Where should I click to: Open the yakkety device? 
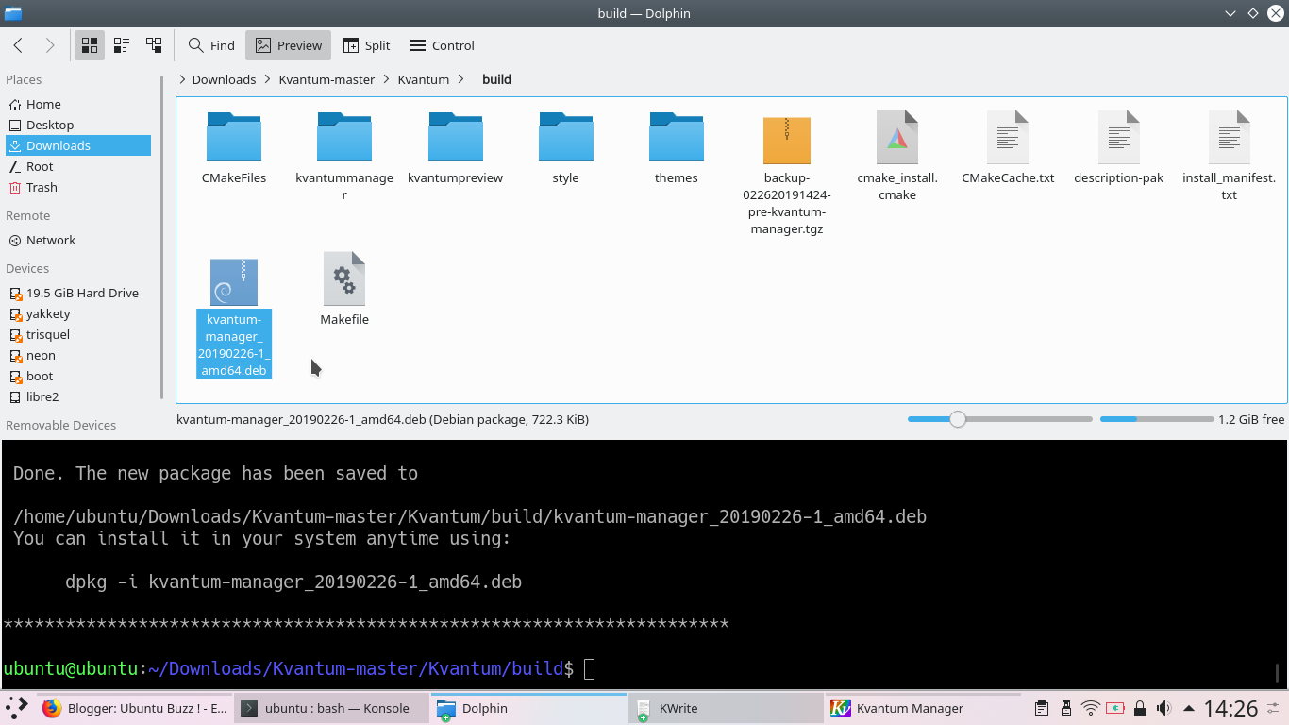pos(78,313)
